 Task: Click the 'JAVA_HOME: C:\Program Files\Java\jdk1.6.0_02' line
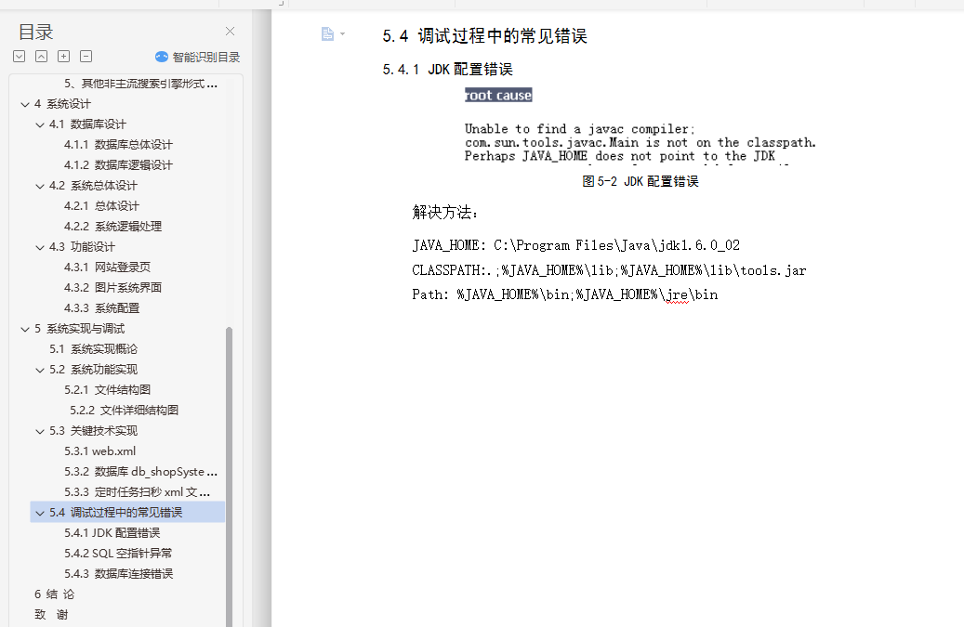[x=576, y=245]
